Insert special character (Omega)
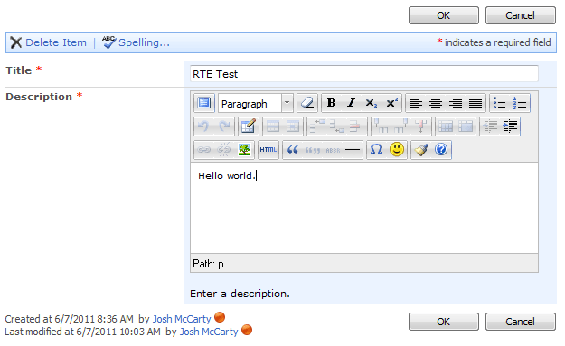 click(377, 149)
